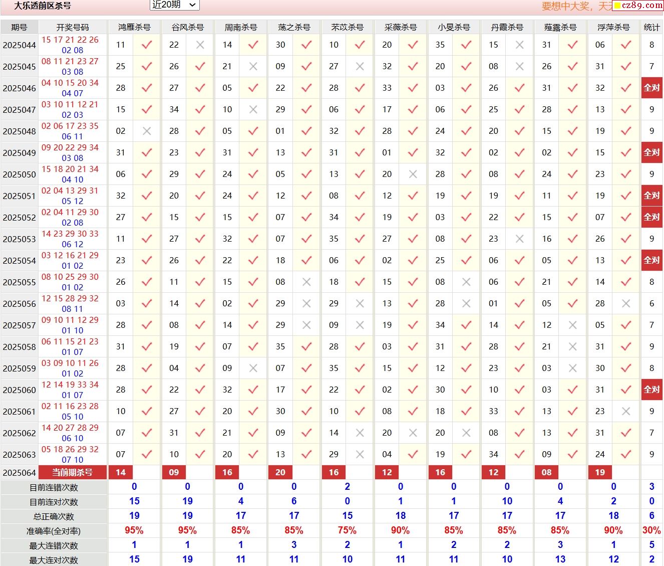
Task: Click the 丹霞 check mark in row 2025060
Action: 520,390
